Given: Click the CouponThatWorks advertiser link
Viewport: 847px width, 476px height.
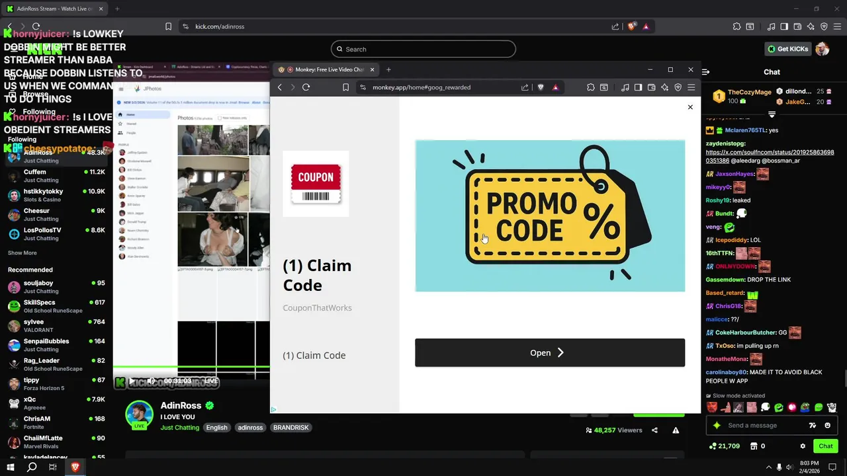Looking at the screenshot, I should coord(317,307).
